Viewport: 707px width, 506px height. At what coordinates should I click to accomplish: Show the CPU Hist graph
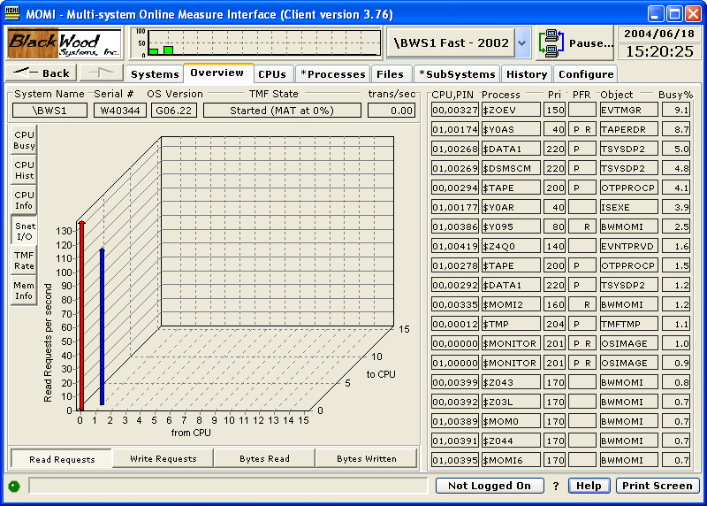(x=24, y=170)
